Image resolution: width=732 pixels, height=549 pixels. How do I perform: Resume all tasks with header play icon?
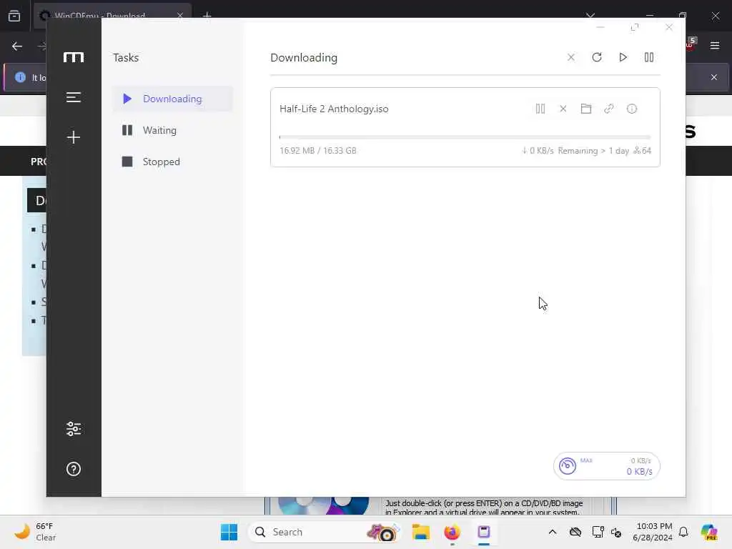tap(623, 57)
